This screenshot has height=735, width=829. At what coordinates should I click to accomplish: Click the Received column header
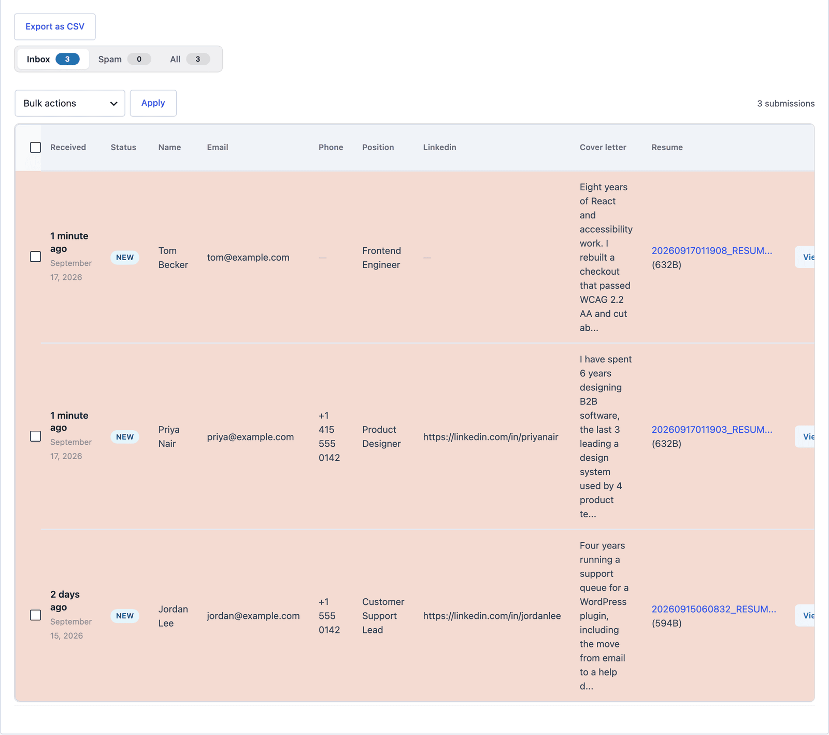(x=68, y=147)
